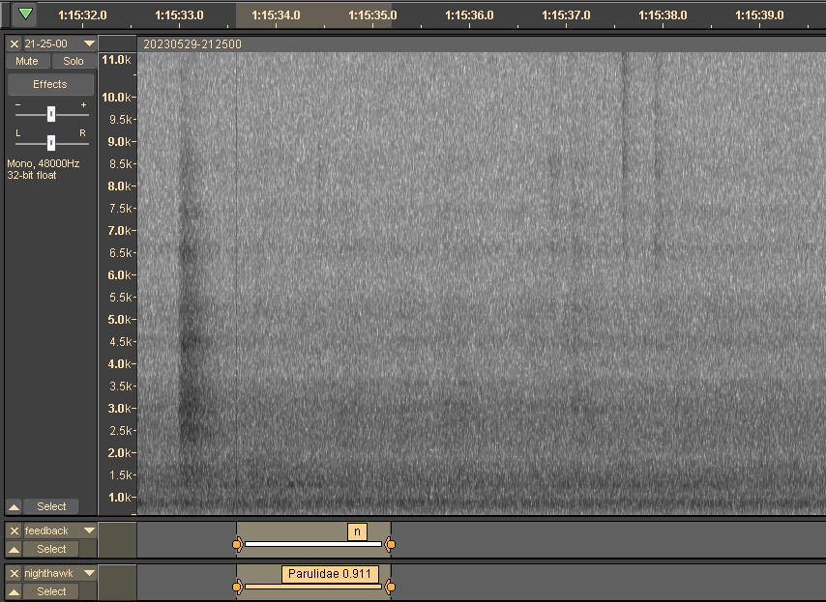
Task: Click the green timeline options triangle
Action: click(24, 14)
